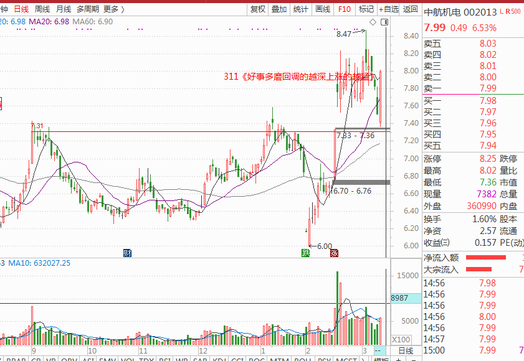The image size is (524, 361).
Task: Open the 复权 adjustment option
Action: [258, 9]
